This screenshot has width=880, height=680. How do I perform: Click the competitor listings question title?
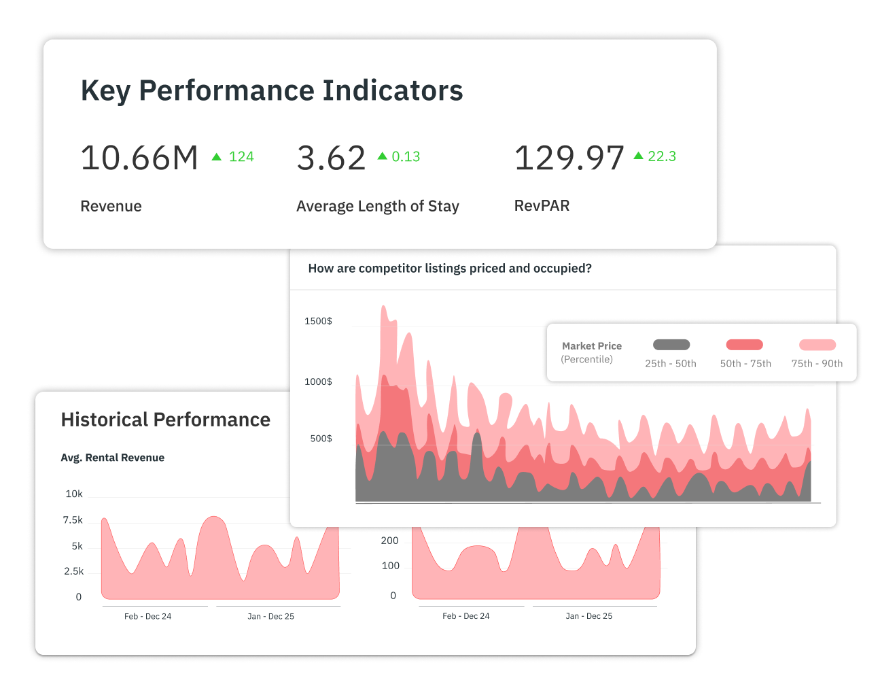click(450, 268)
